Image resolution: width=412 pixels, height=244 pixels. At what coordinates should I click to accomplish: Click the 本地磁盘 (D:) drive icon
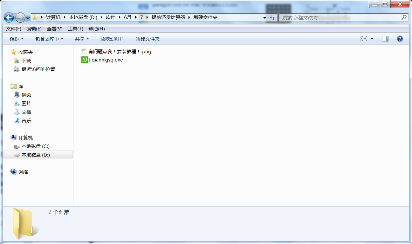click(17, 155)
